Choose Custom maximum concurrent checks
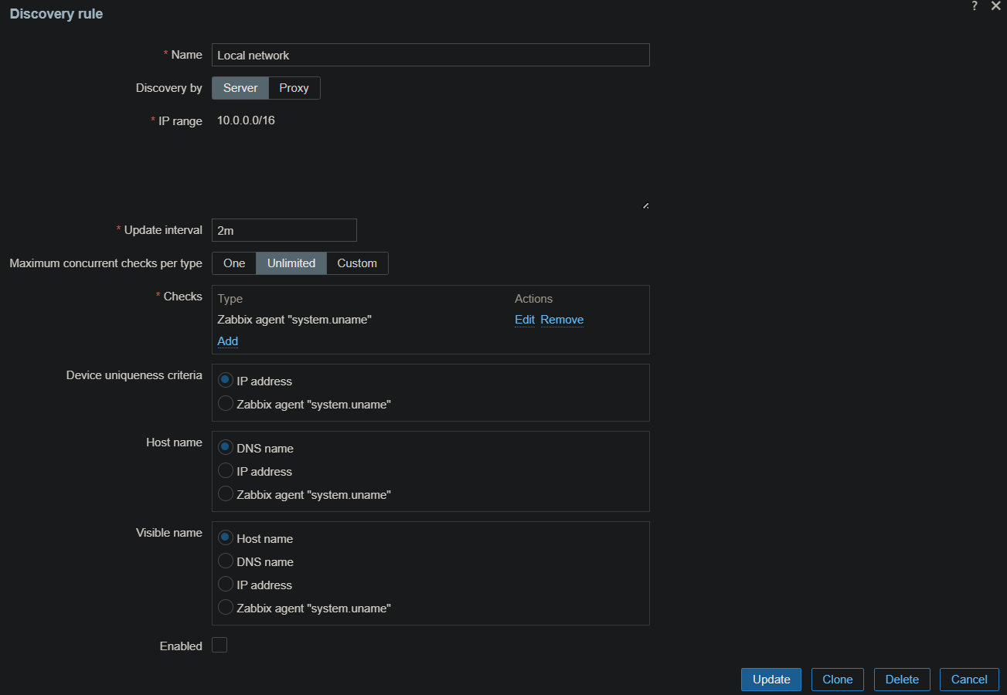The width and height of the screenshot is (1007, 695). coord(357,263)
